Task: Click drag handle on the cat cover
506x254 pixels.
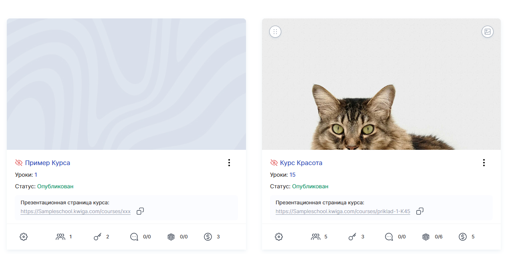Action: coord(275,32)
